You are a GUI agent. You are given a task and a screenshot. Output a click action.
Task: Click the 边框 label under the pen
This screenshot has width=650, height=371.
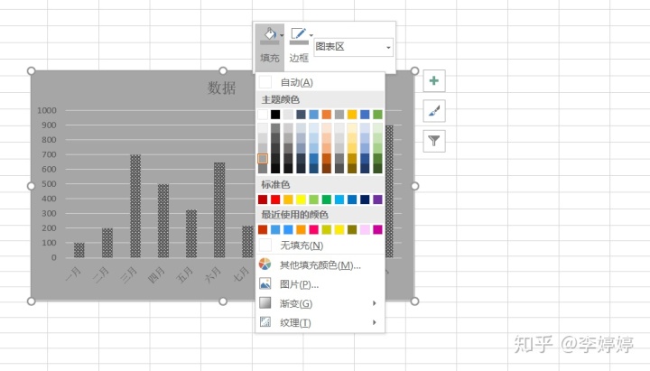[x=299, y=58]
